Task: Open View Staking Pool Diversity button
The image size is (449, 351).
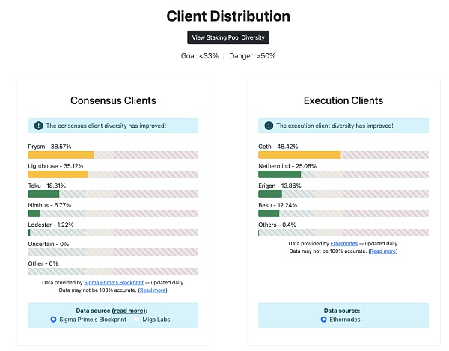Action: [x=228, y=37]
